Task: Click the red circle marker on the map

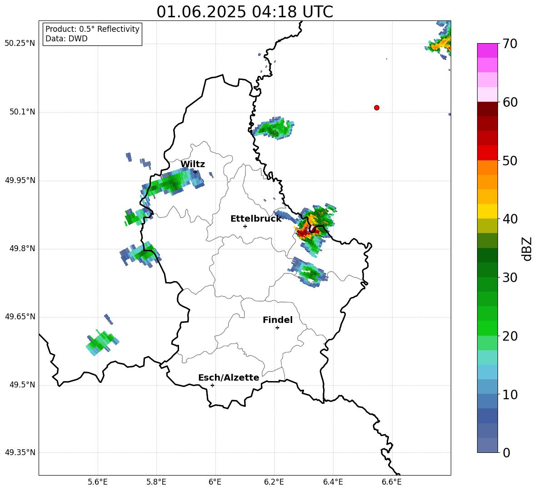Action: (376, 108)
